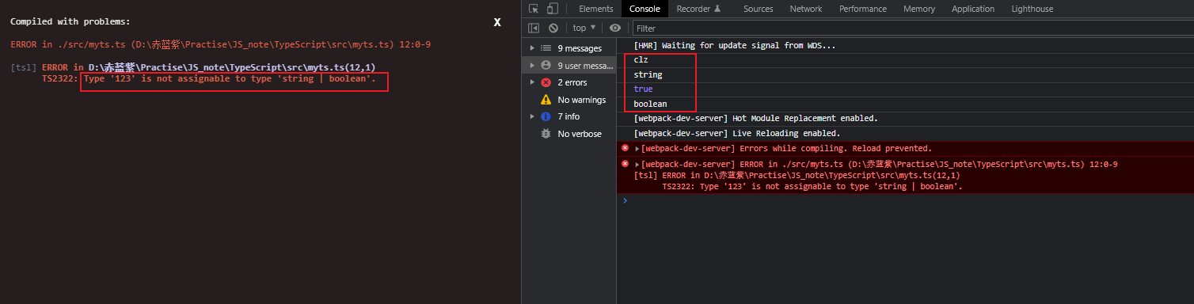
Task: Click the 'true' console log value
Action: [643, 89]
